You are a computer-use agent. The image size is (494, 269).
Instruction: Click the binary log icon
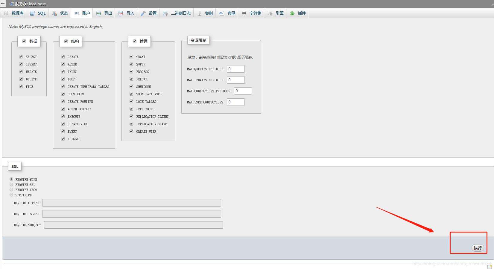click(x=165, y=13)
